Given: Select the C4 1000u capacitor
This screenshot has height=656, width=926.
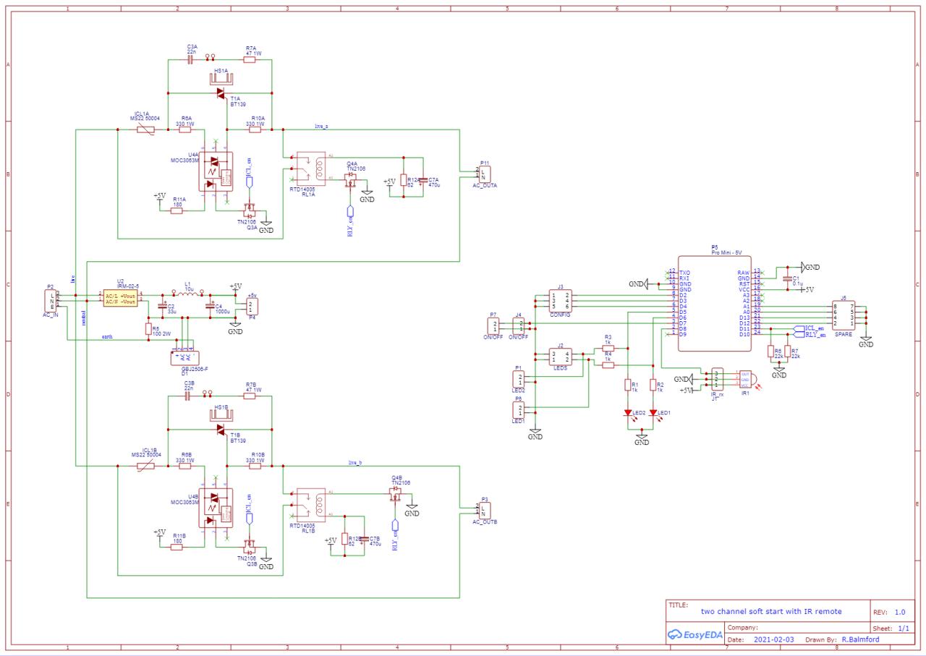Looking at the screenshot, I should coord(211,306).
